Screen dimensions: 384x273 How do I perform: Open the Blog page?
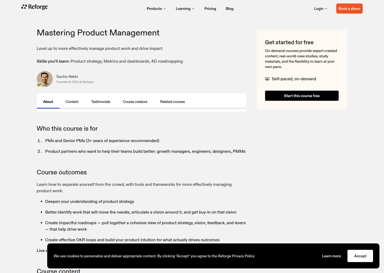pyautogui.click(x=229, y=9)
